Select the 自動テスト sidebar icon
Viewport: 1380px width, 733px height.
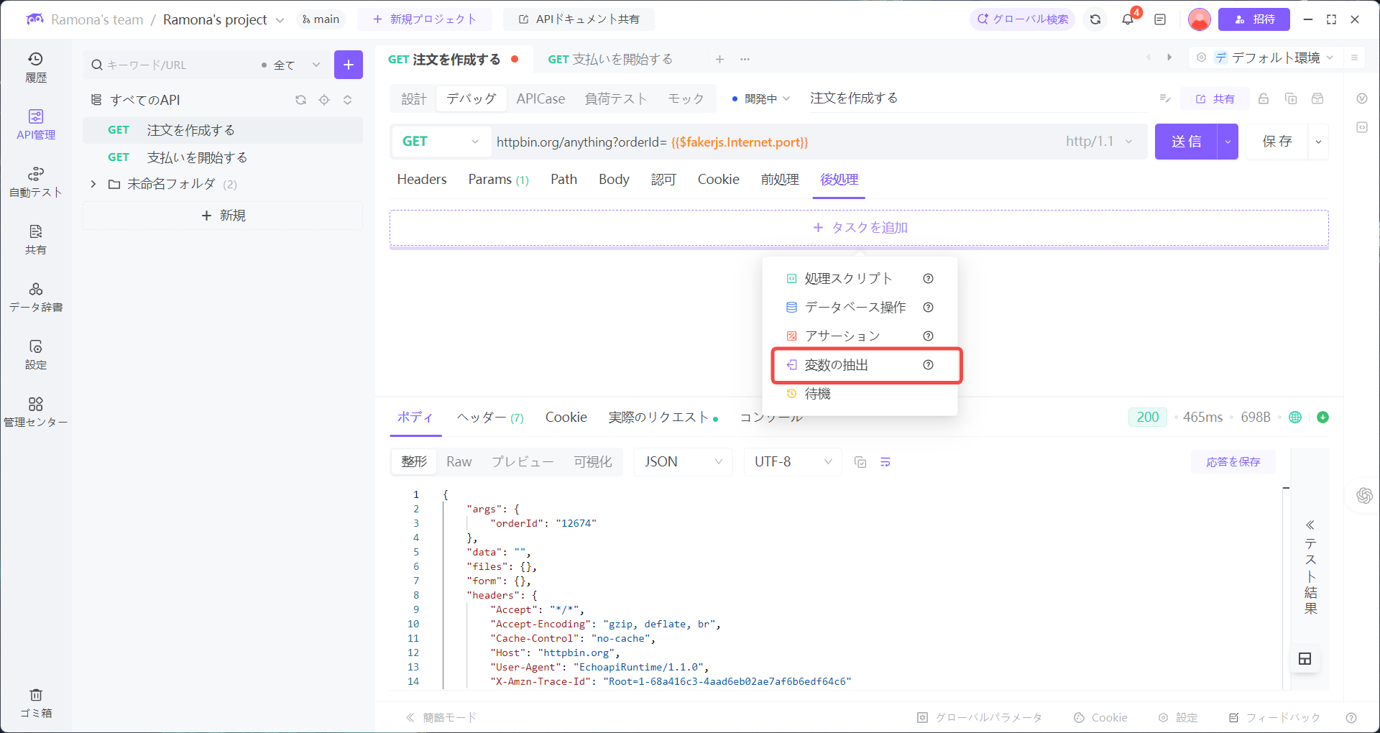[36, 181]
